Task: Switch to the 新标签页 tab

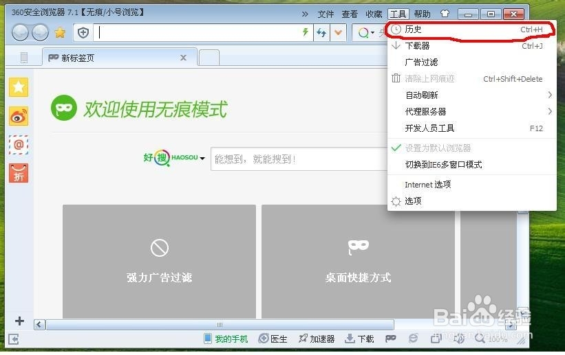Action: pyautogui.click(x=120, y=58)
